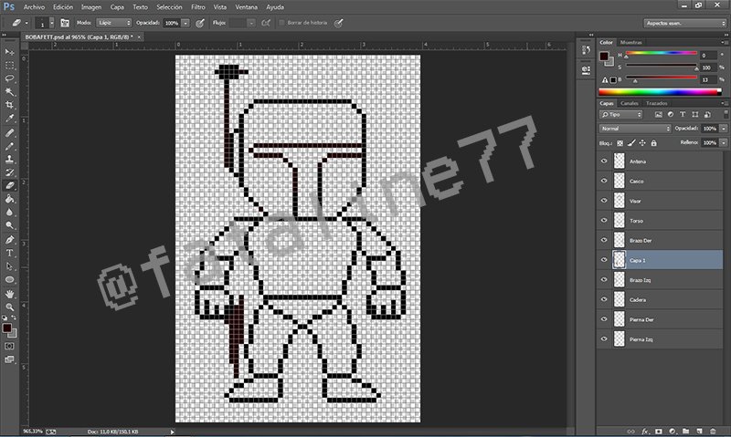Viewport: 731px width, 437px height.
Task: Open the Modo Lápiz dropdown
Action: pos(113,22)
